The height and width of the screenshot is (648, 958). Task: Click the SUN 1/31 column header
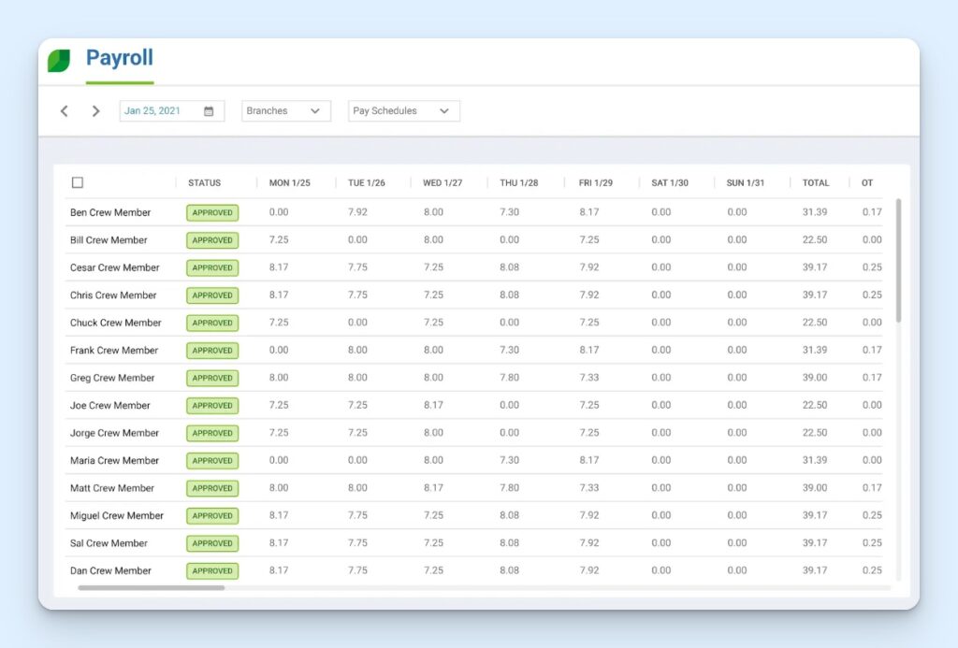(746, 182)
